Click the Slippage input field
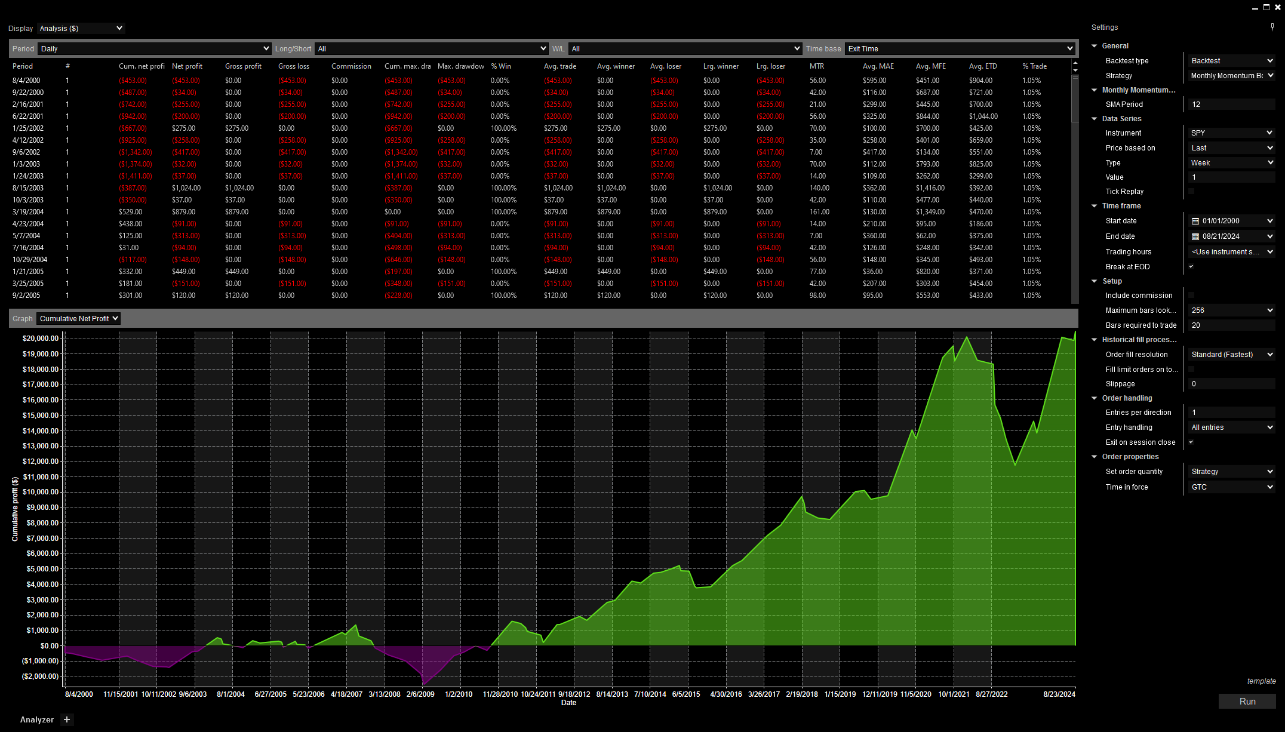The width and height of the screenshot is (1285, 732). pos(1232,383)
